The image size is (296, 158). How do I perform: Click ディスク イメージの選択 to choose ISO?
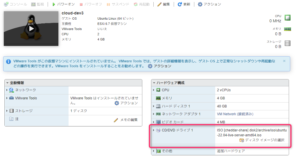click(x=265, y=140)
